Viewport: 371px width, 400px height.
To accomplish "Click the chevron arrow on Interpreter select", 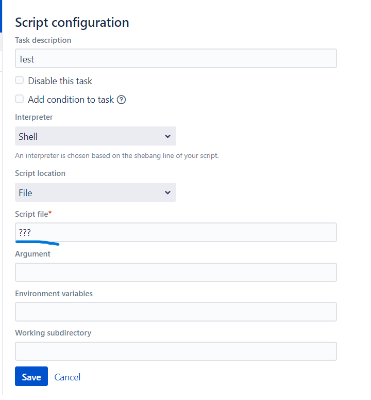I will 167,136.
